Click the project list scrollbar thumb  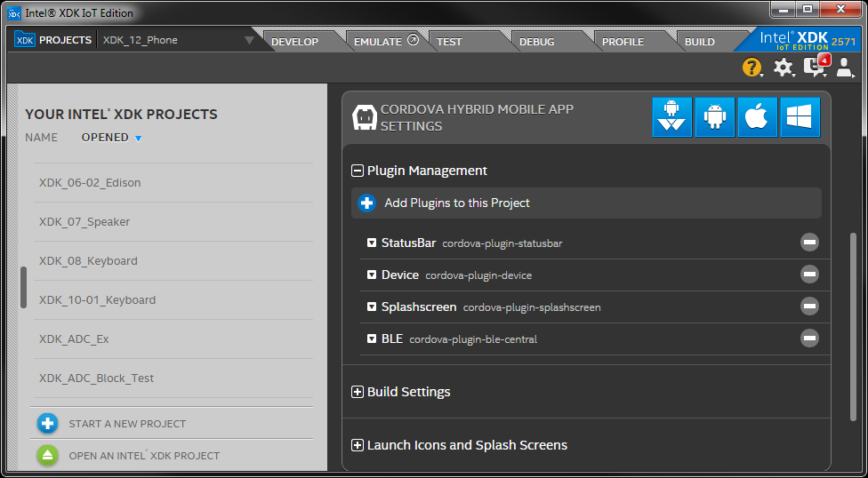coord(23,287)
